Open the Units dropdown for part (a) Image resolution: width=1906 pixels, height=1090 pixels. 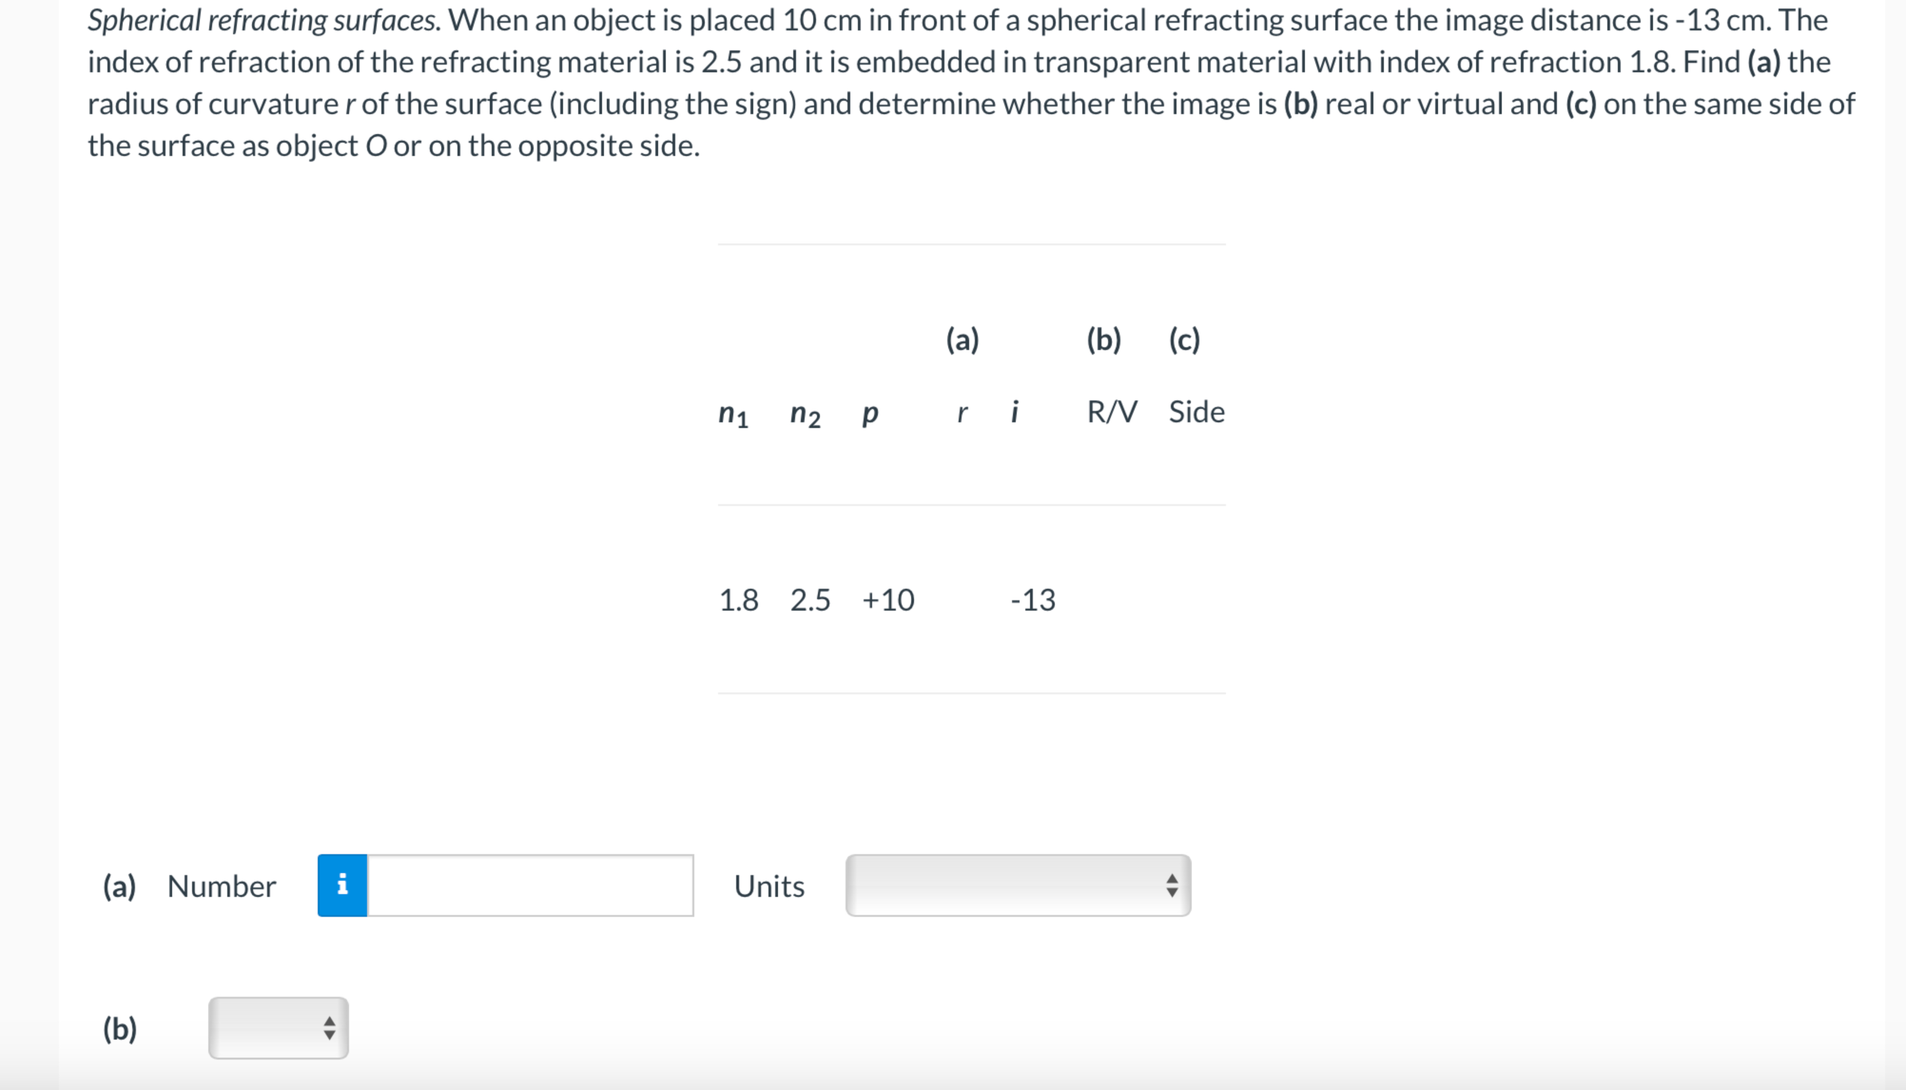coord(1017,885)
